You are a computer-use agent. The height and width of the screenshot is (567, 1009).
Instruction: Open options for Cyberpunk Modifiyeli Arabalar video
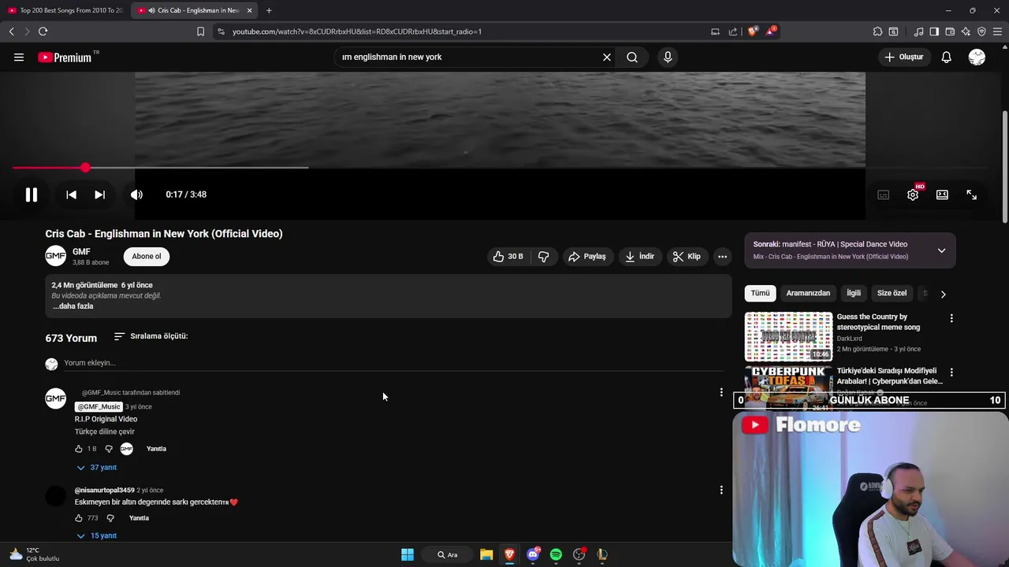coord(951,372)
